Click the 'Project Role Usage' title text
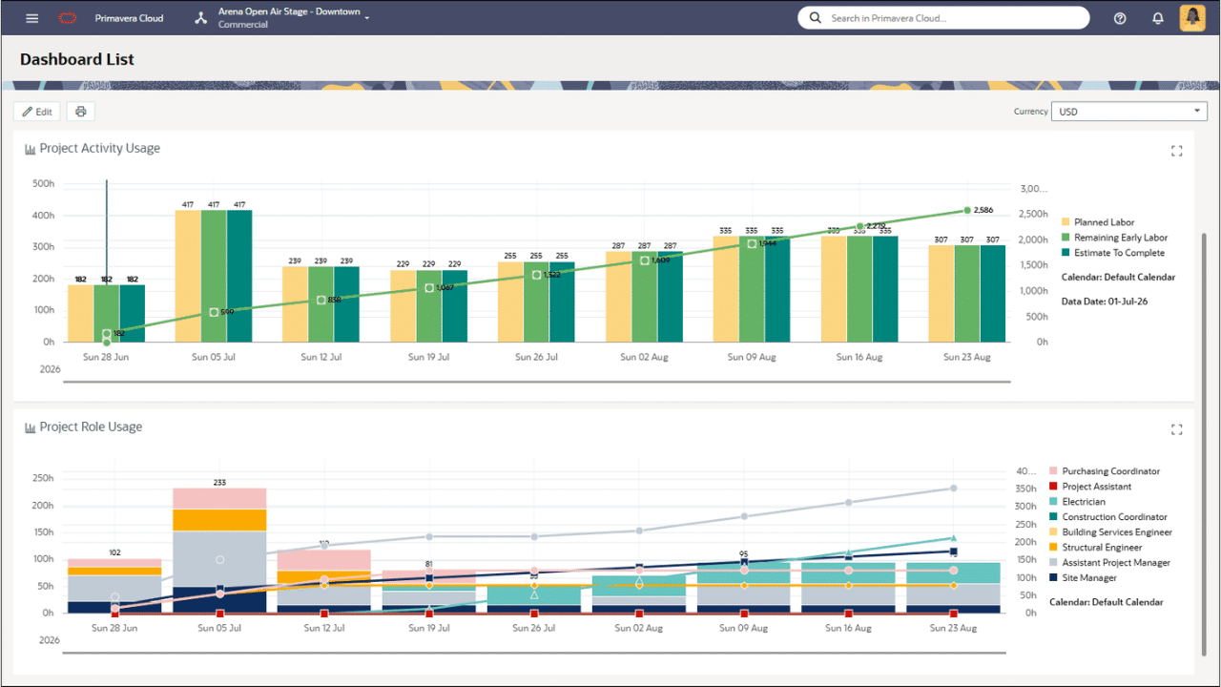Viewport: 1221px width, 687px height. [x=91, y=427]
